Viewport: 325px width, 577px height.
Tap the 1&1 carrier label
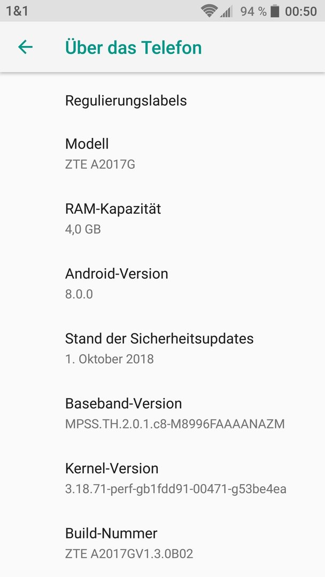(x=17, y=11)
